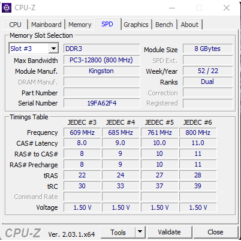Click the 609 MHz frequency cell

[82, 132]
